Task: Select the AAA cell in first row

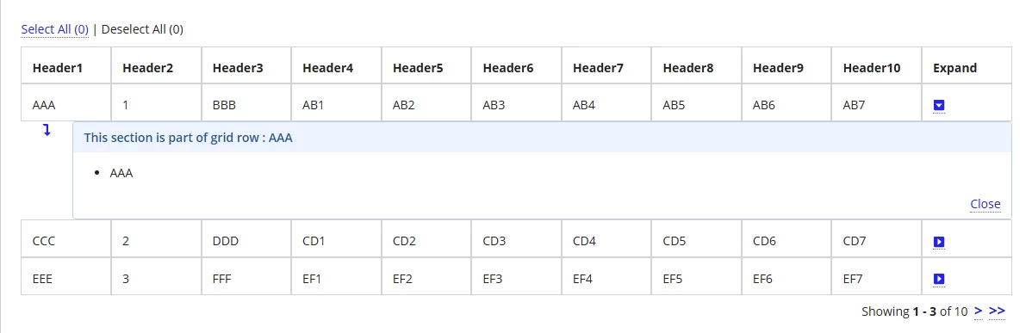Action: point(65,102)
